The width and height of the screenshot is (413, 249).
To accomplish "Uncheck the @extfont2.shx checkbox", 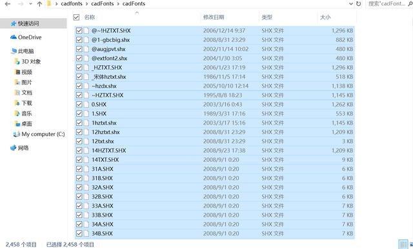I will coord(79,58).
